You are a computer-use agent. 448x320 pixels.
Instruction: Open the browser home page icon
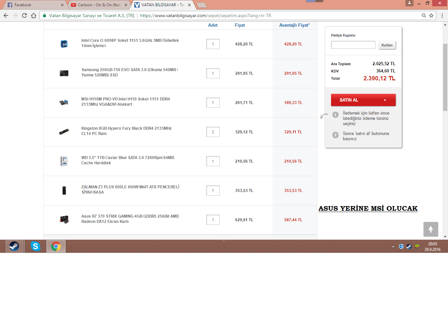point(34,15)
